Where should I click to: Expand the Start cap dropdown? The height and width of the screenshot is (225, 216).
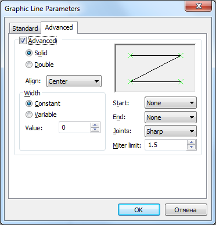point(171,103)
